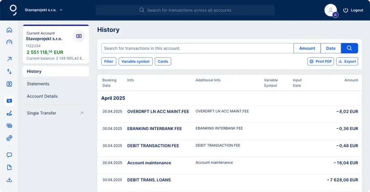370x192 pixels.
Task: Open the coins exchange icon in the sidebar
Action: pos(9,138)
